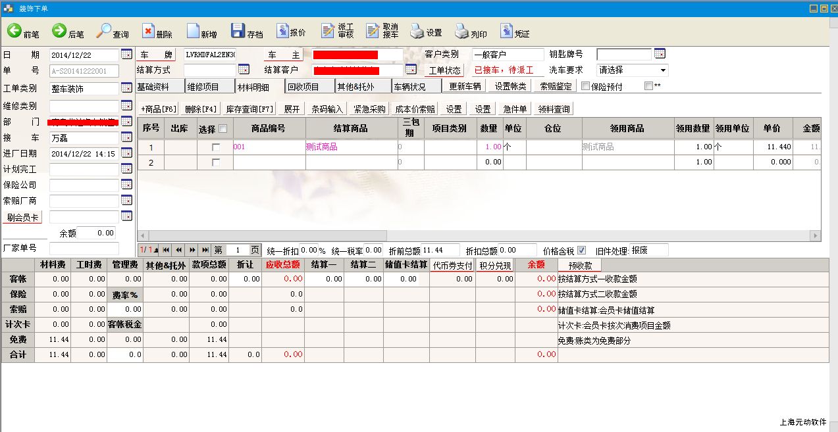Save record using 存档 floppy disk icon
Viewport: 838px width, 432px height.
(238, 31)
